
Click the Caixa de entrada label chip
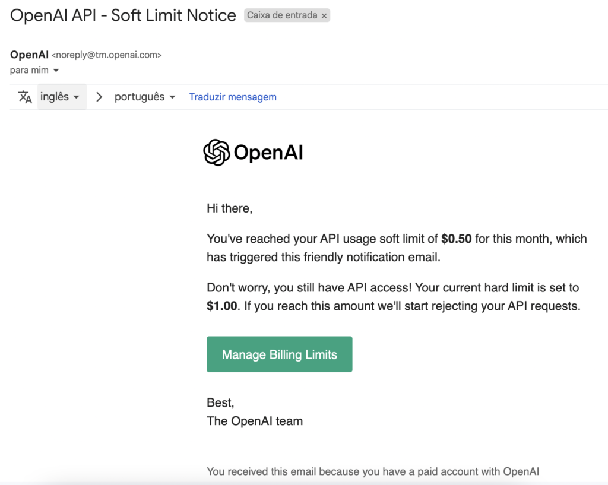pos(287,15)
